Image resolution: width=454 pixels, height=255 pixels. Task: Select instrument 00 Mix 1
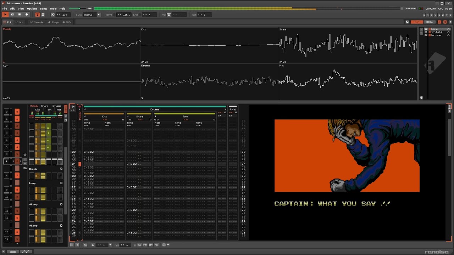tap(437, 29)
